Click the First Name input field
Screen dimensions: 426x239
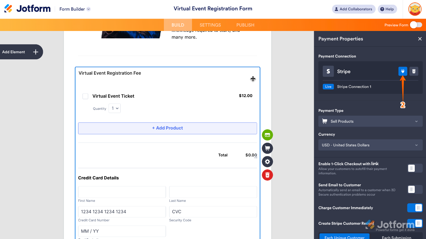[122, 192]
